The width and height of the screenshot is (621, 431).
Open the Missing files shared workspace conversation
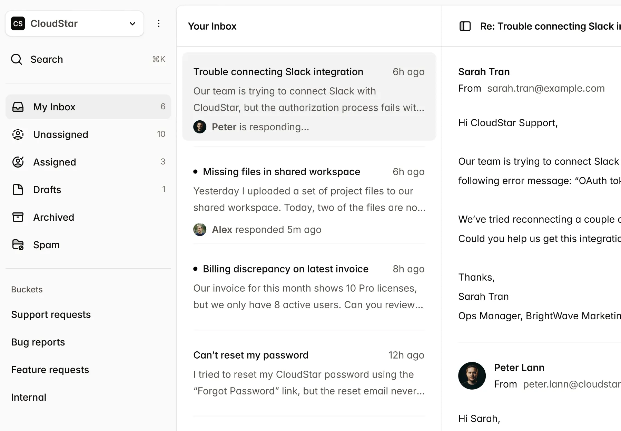(x=309, y=200)
